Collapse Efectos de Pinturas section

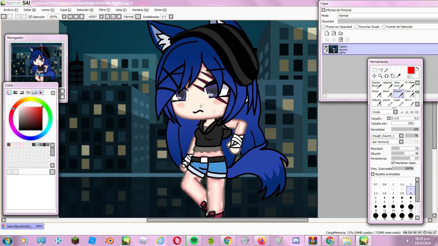[x=323, y=10]
